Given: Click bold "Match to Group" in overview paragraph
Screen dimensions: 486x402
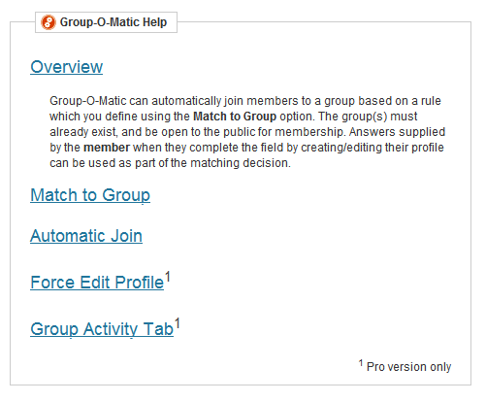Looking at the screenshot, I should click(235, 117).
